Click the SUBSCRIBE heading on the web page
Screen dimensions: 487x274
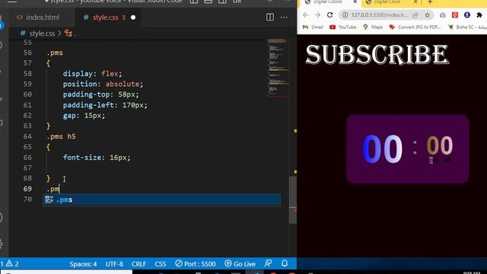point(377,54)
